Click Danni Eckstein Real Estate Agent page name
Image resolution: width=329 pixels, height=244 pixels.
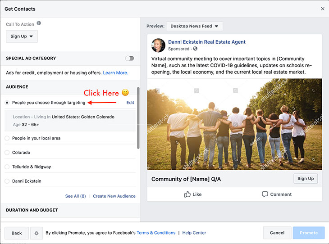(x=207, y=42)
